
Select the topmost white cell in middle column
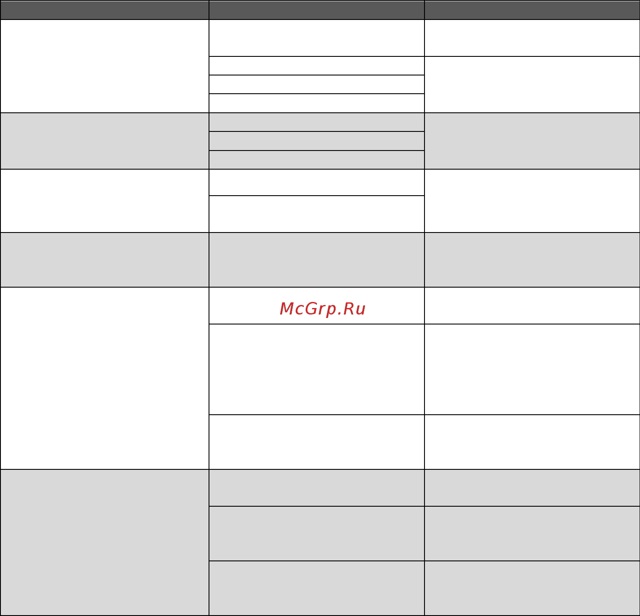click(317, 38)
